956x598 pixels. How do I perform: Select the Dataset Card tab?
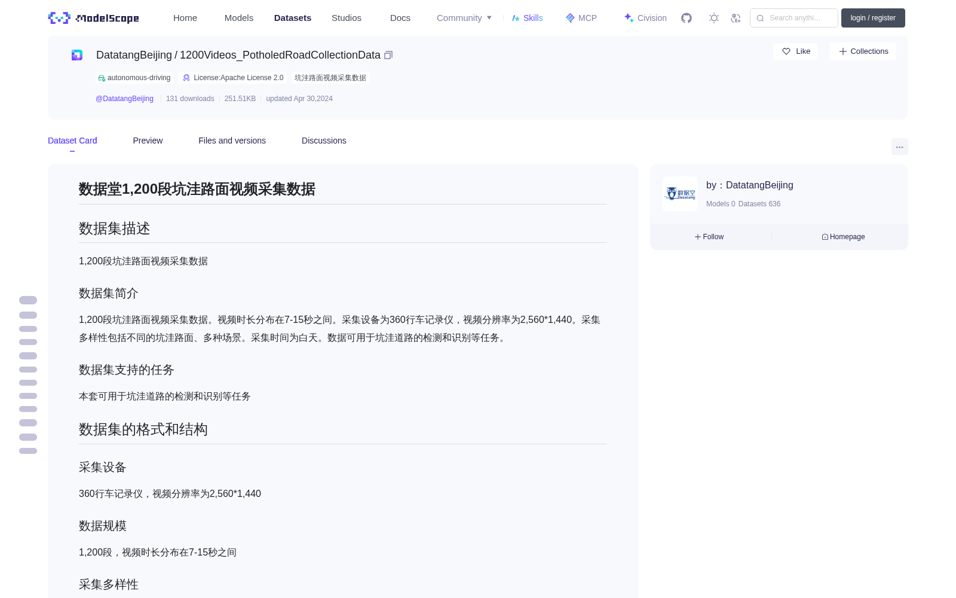pyautogui.click(x=72, y=141)
